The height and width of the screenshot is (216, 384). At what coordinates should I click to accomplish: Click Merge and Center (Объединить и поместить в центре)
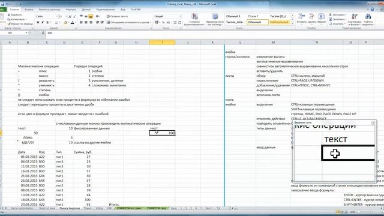coord(128,23)
